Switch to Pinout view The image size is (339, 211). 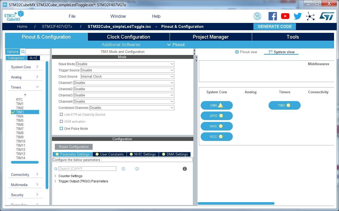pos(246,52)
